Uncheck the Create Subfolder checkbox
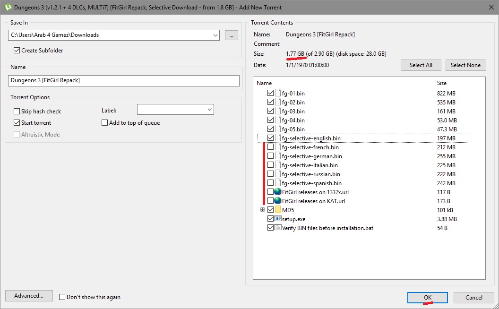The image size is (499, 309). [x=17, y=51]
